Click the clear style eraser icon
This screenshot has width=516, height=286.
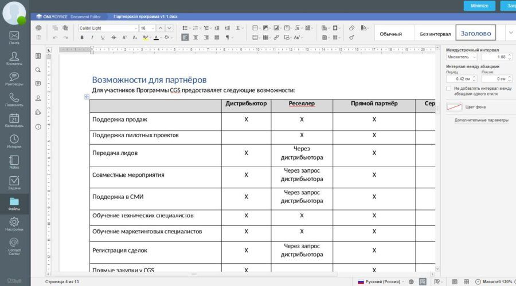coord(351,27)
